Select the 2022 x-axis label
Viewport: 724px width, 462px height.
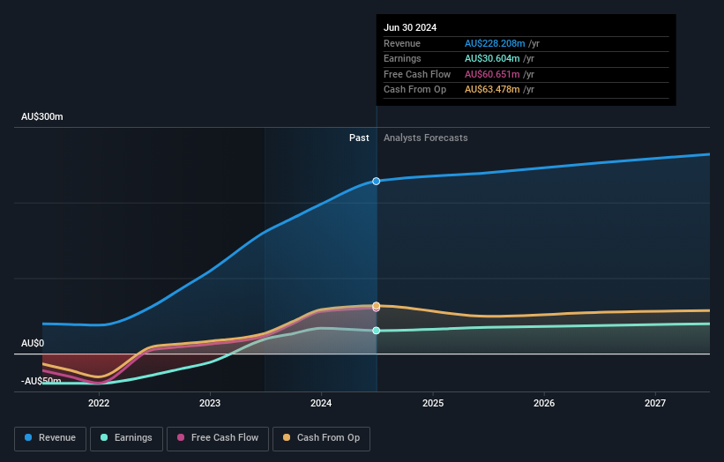pyautogui.click(x=99, y=403)
